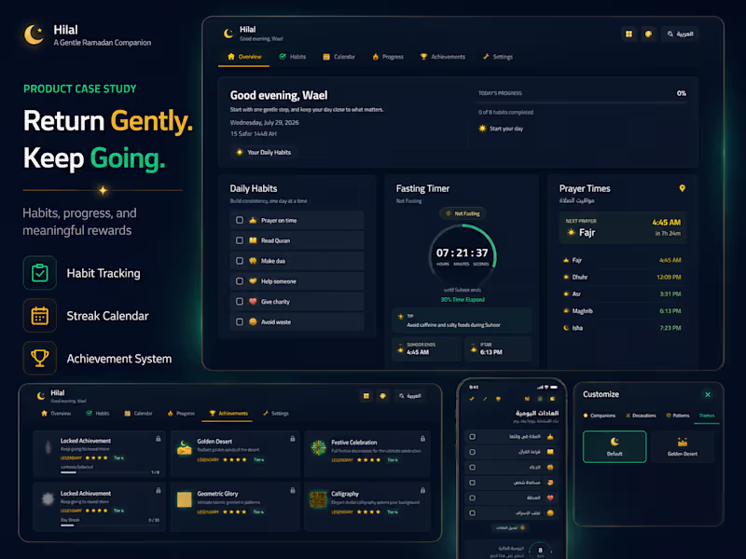Select the Golden Desert theme card
Image resolution: width=746 pixels, height=559 pixels.
coord(683,446)
